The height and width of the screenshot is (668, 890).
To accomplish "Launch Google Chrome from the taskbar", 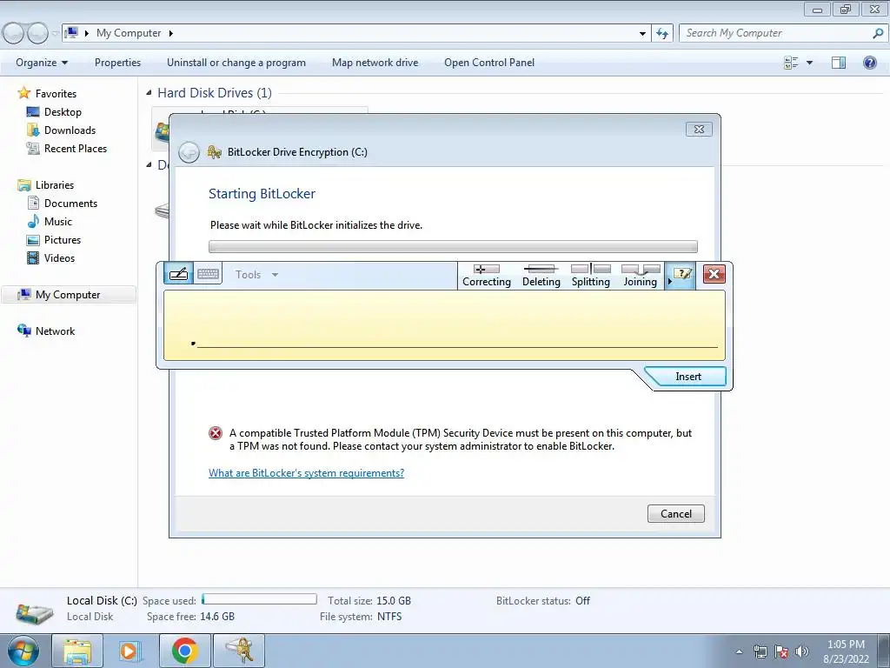I will click(x=184, y=651).
